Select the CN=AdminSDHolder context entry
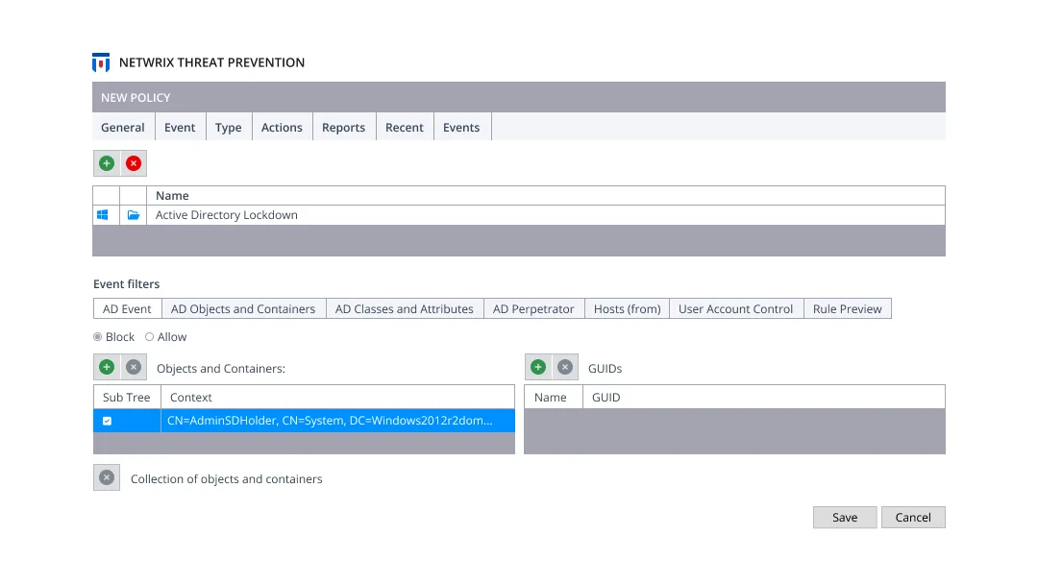Screen dimensions: 1038x584 337,421
